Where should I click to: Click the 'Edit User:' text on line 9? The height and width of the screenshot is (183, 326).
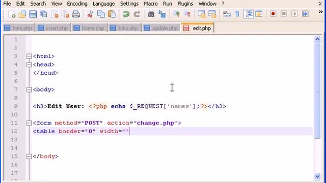point(66,106)
